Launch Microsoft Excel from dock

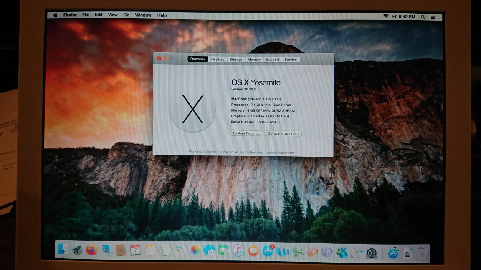(x=298, y=252)
